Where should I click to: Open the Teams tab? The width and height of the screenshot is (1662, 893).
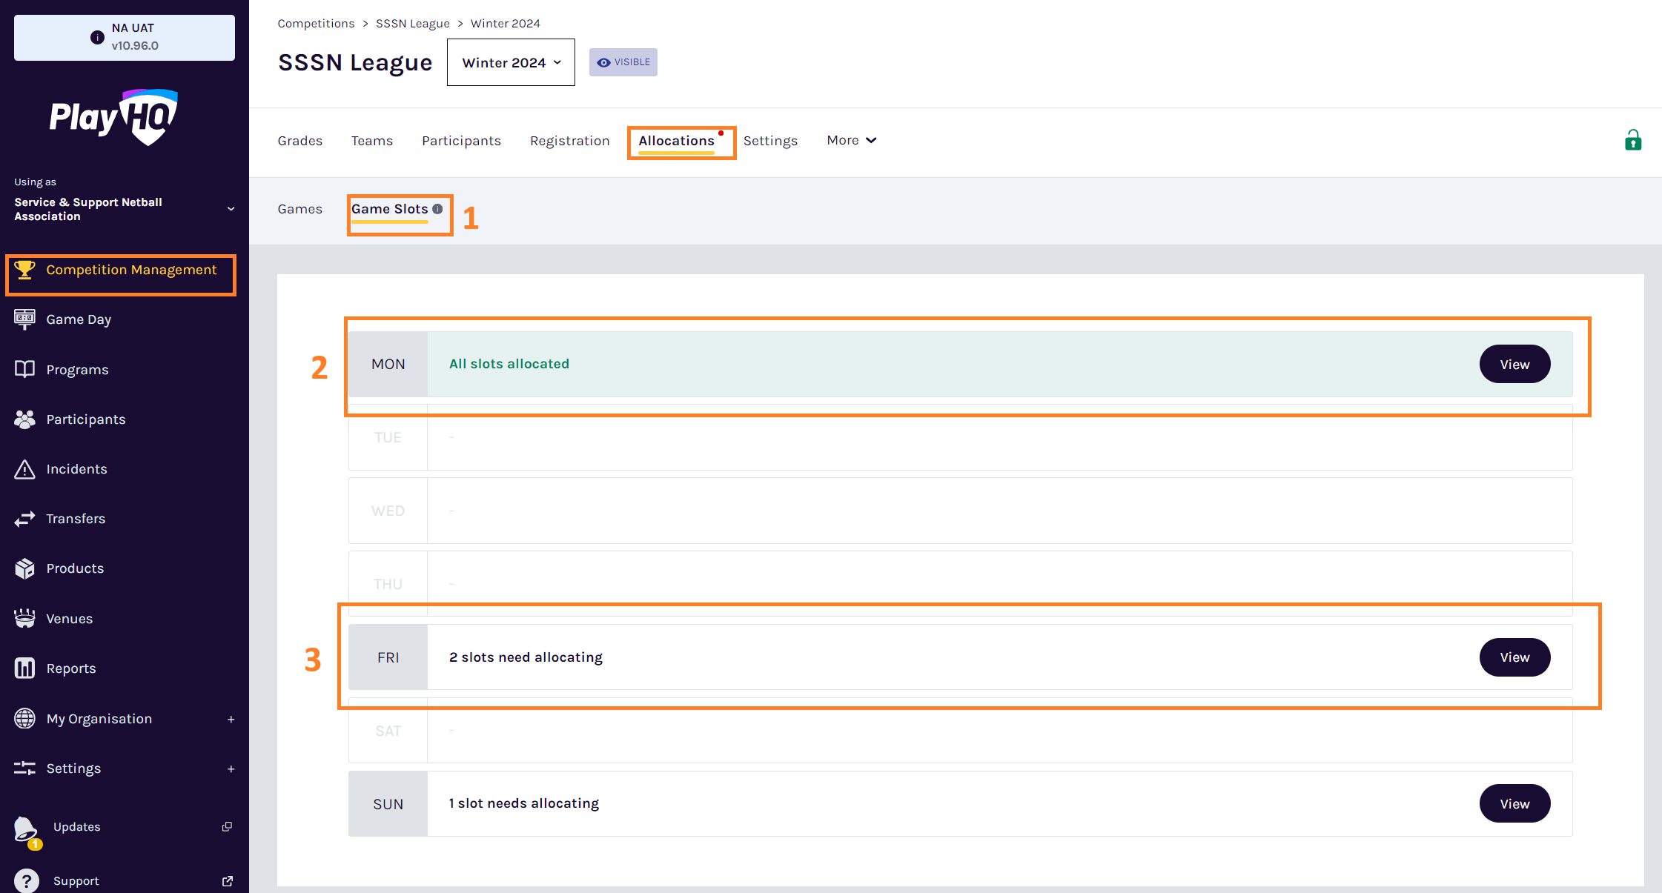[372, 141]
